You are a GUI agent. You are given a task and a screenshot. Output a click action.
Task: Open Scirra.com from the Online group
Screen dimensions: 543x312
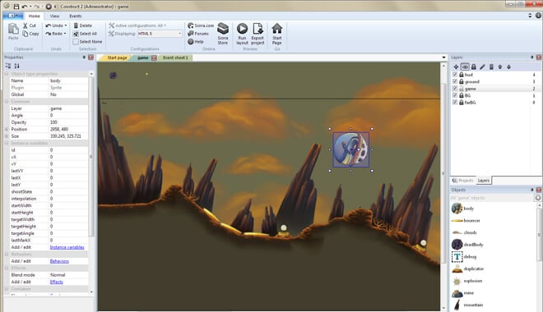201,25
